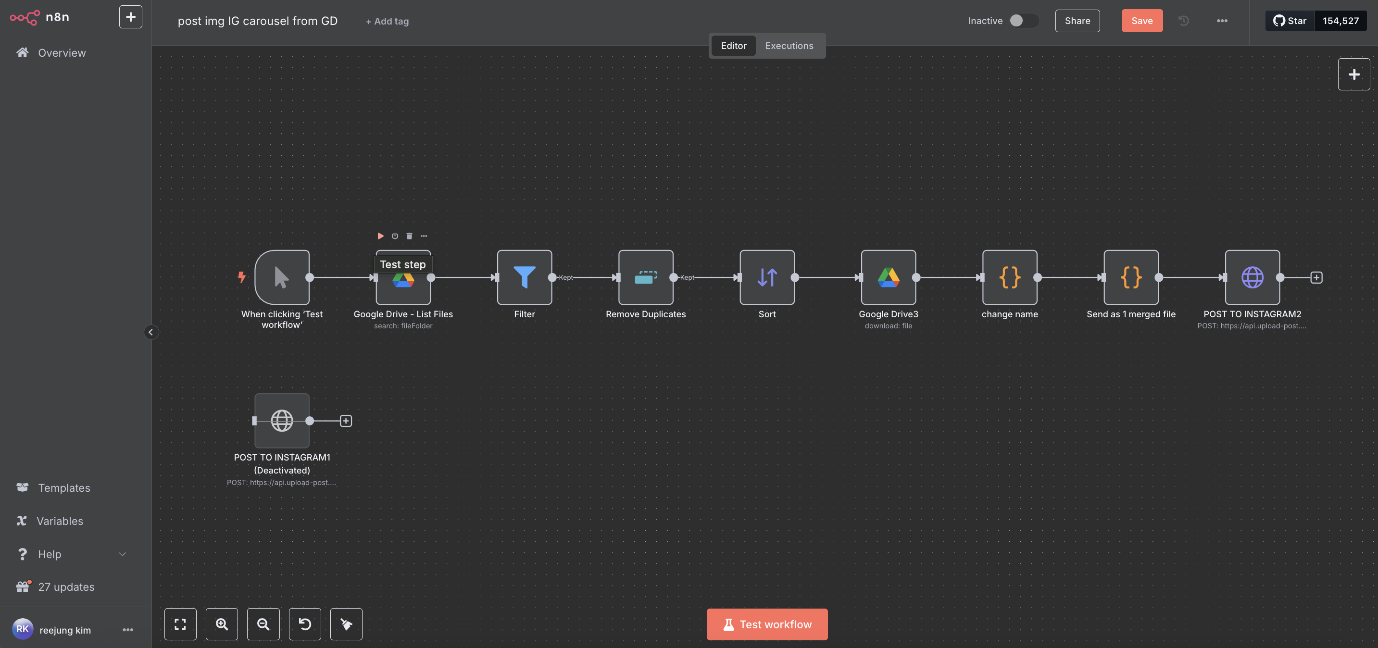The width and height of the screenshot is (1378, 648).
Task: Open the Filter node
Action: (x=524, y=277)
